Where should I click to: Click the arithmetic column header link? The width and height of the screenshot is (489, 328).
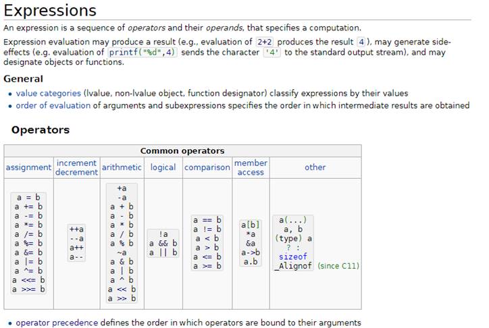tap(122, 167)
